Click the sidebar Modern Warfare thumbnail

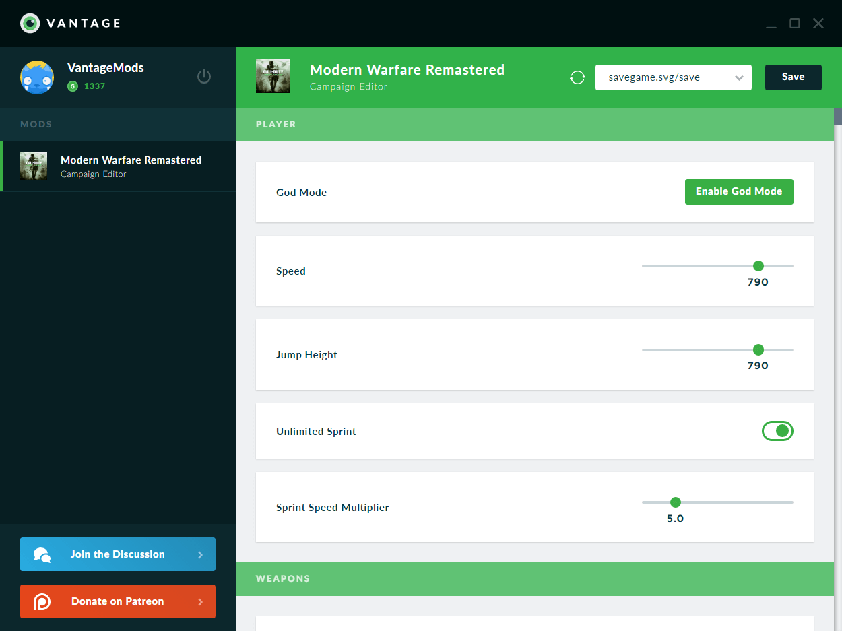(x=34, y=166)
